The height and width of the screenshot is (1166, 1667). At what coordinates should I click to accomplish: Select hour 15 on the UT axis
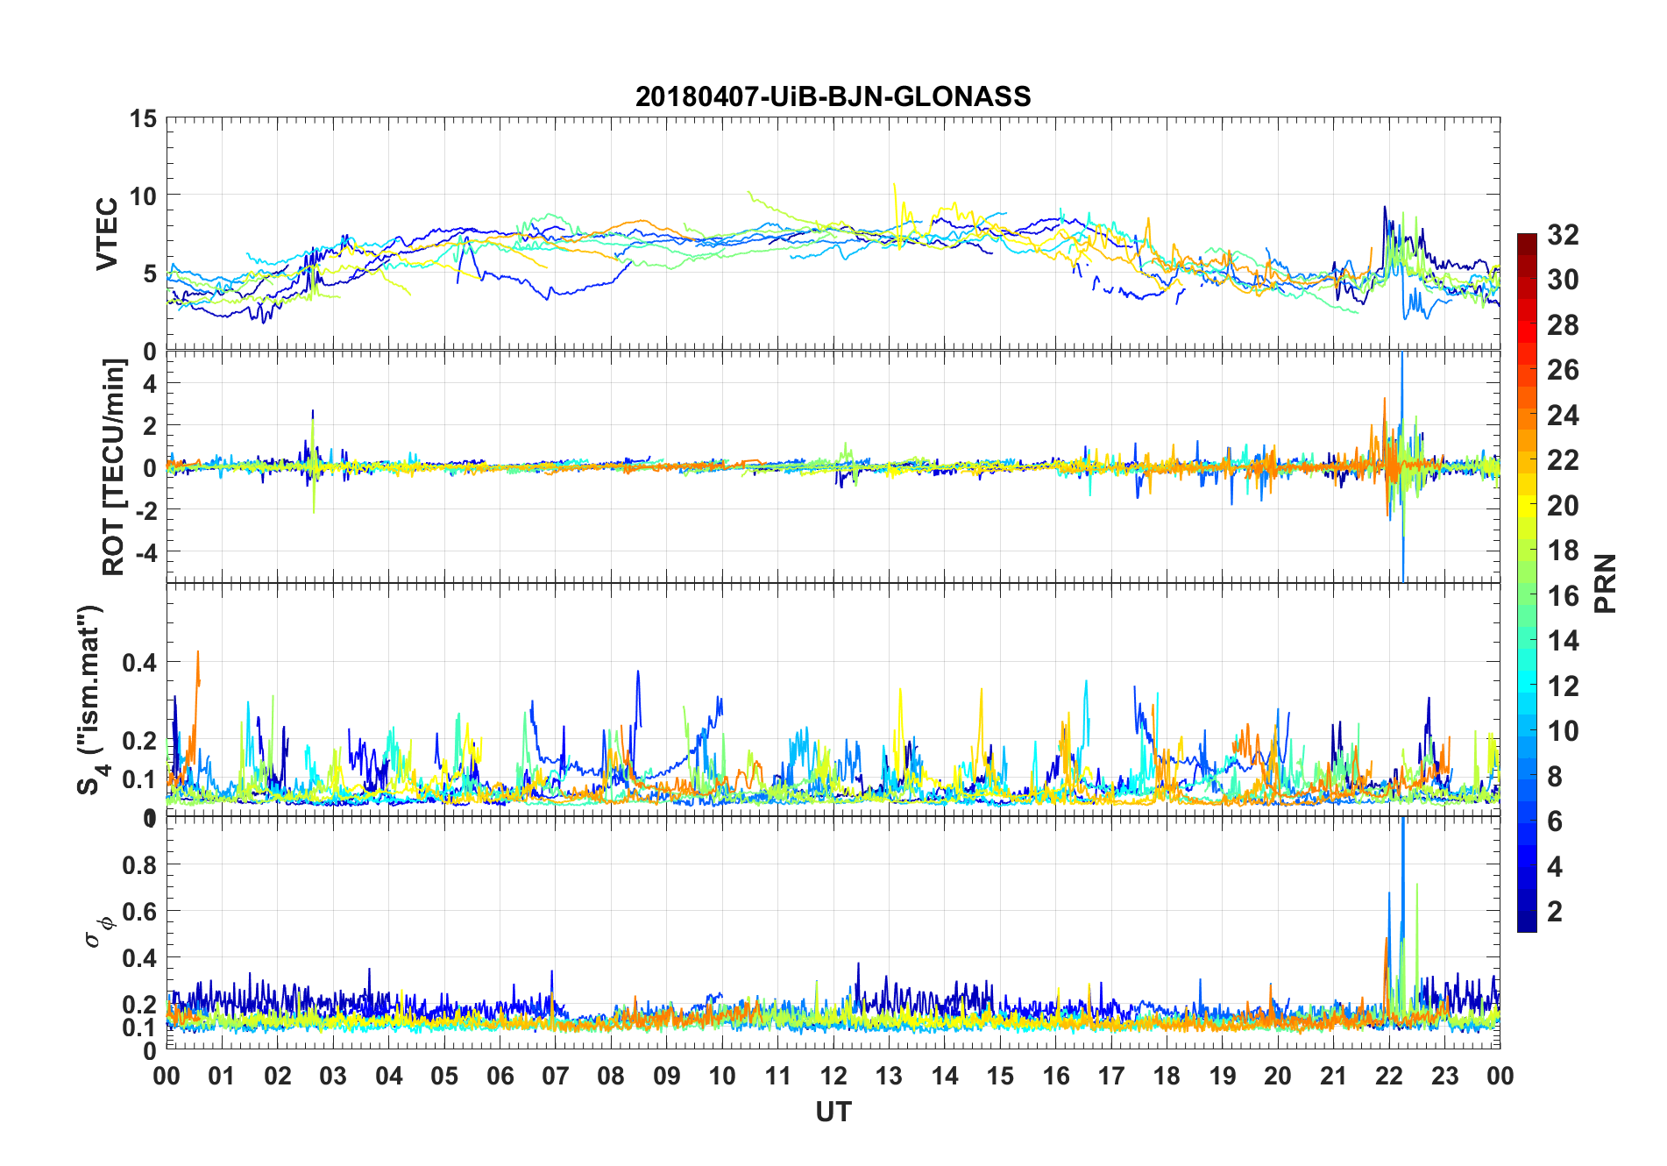point(1000,1076)
